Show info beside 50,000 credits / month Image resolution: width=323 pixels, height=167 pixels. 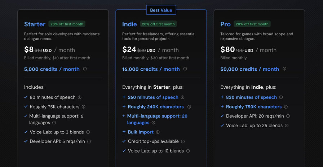click(x=284, y=69)
